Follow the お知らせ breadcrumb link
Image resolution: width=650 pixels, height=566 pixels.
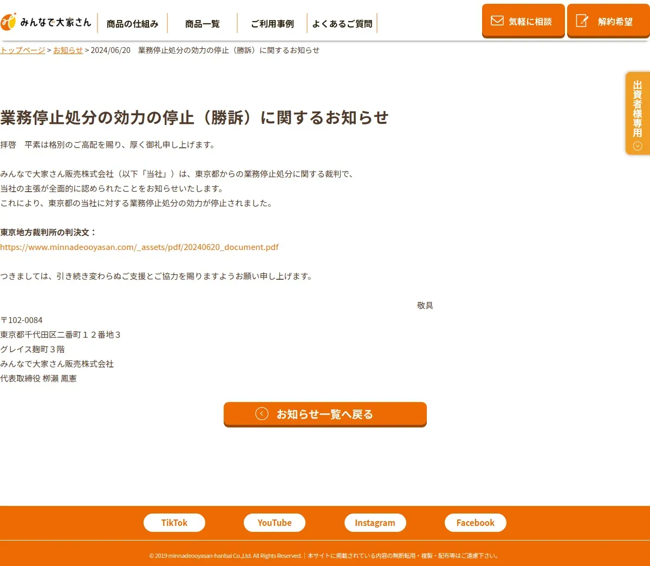(68, 50)
